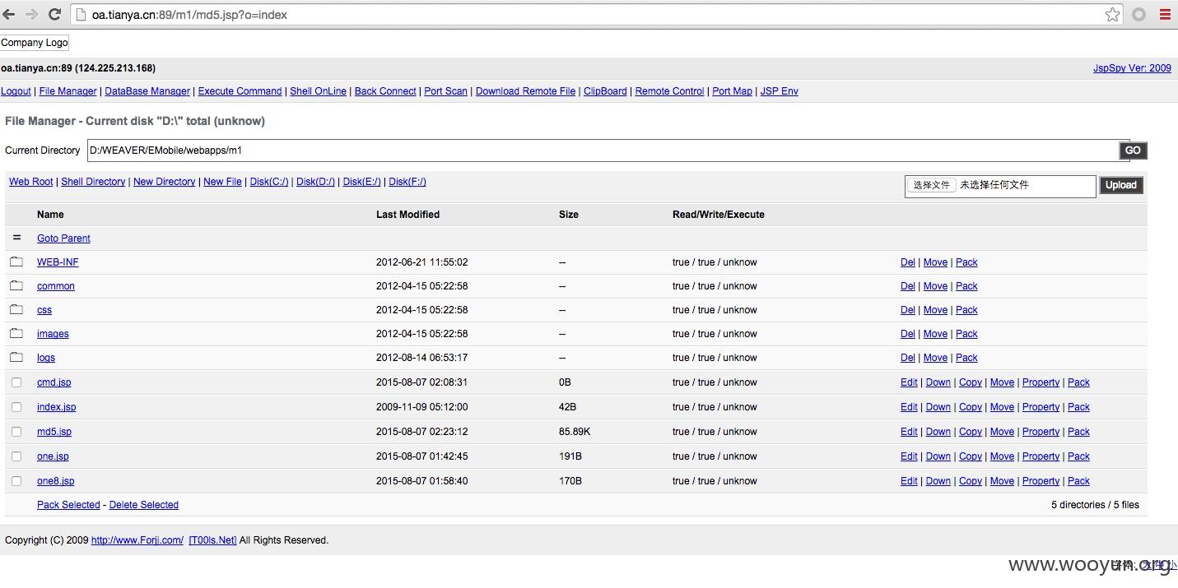This screenshot has width=1178, height=588.
Task: Switch to Disk(D:/)
Action: [x=315, y=182]
